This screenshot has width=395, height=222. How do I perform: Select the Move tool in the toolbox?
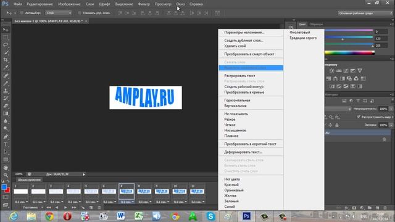[6, 30]
